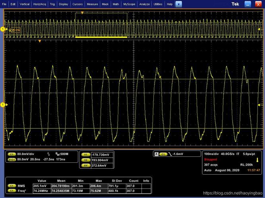This screenshot has width=265, height=198.
Task: Click the V2 cursor badge
Action: [86, 160]
